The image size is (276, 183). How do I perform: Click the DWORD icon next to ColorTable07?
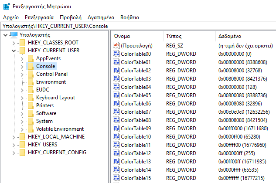116,112
